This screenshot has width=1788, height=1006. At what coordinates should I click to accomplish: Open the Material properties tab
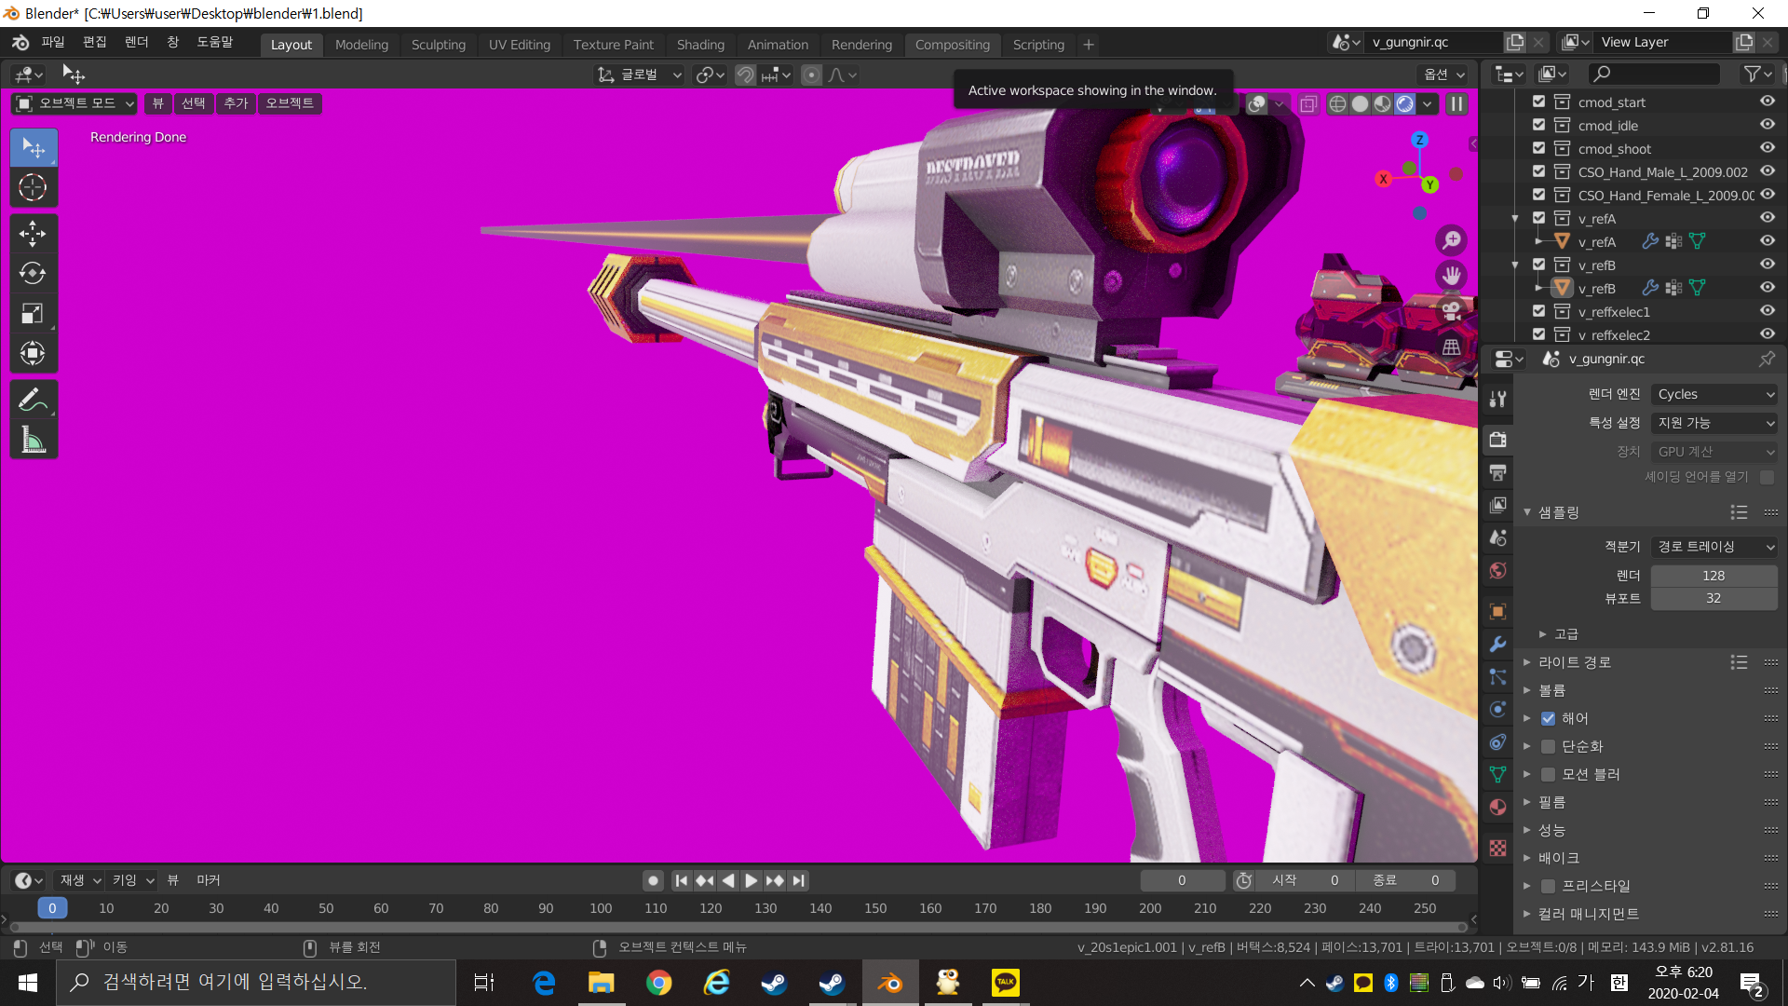pyautogui.click(x=1497, y=807)
